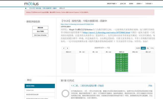Screen dimensions: 163x99
Task: Select 第2章 矩阵及其运算 unit
Action: [40, 94]
